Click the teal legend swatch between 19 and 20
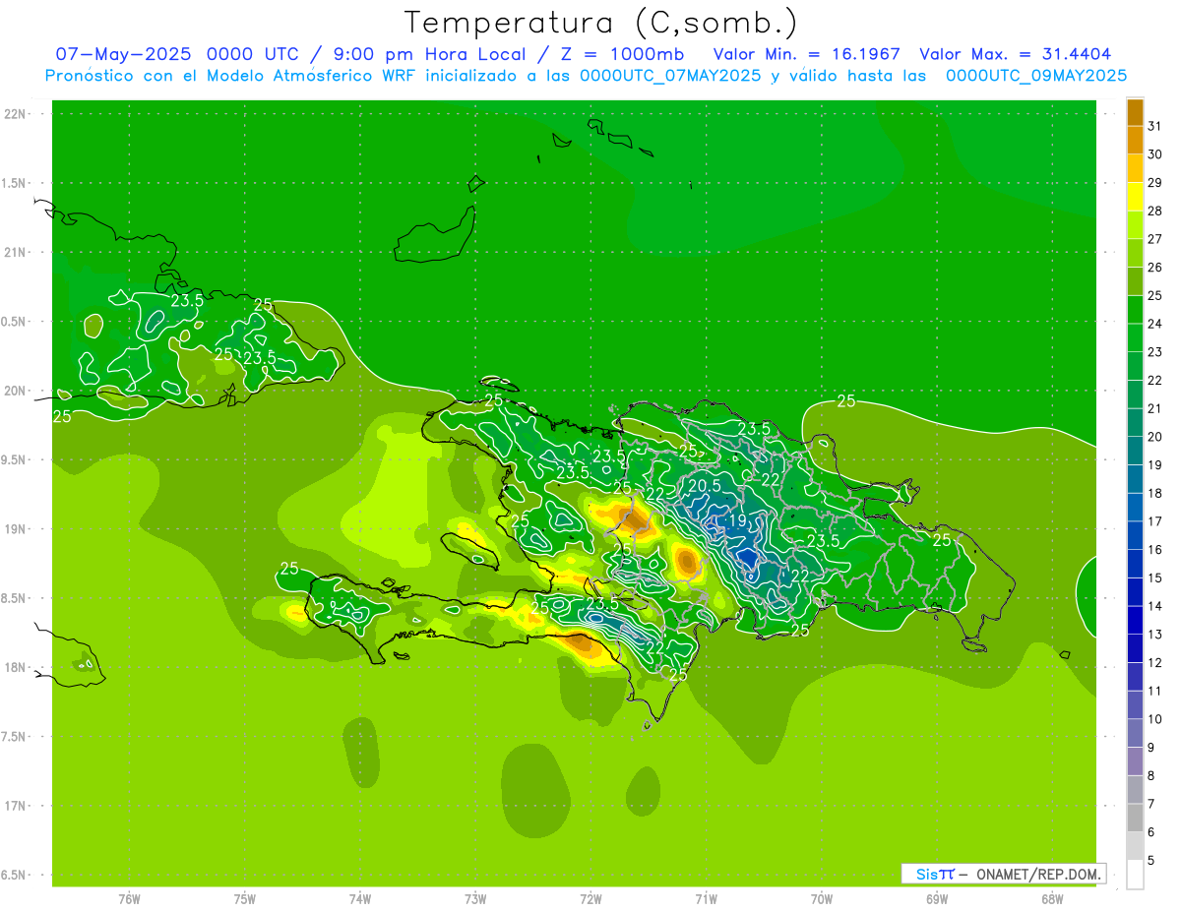 (1135, 451)
